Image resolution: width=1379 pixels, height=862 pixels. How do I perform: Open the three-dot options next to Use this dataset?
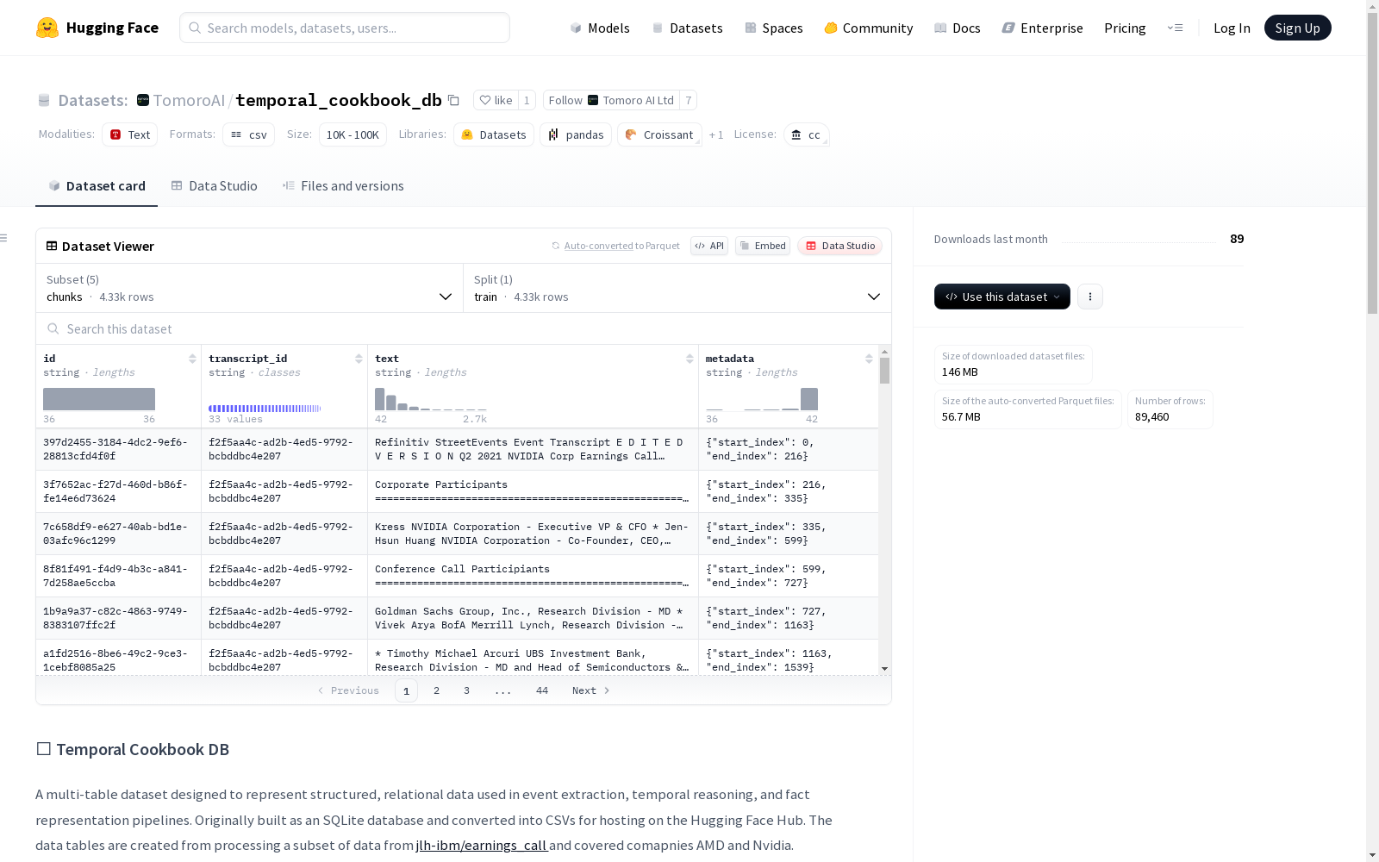pyautogui.click(x=1090, y=297)
